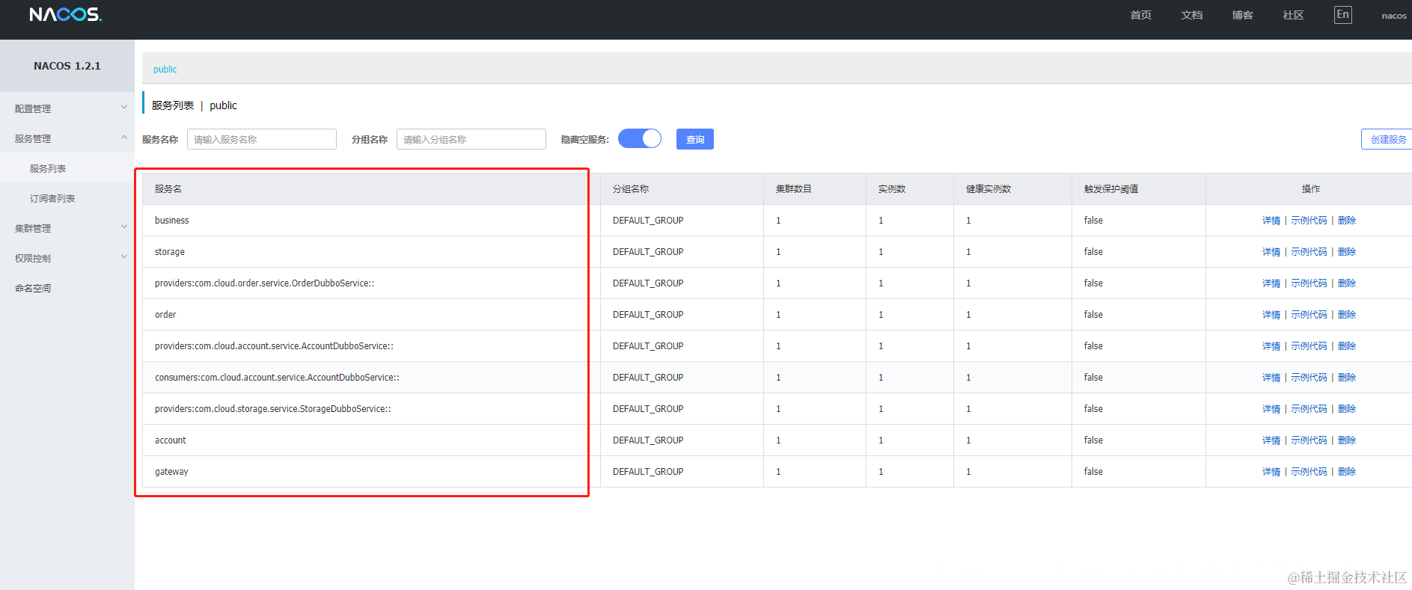Focus the 分组名称 input field

coord(471,139)
